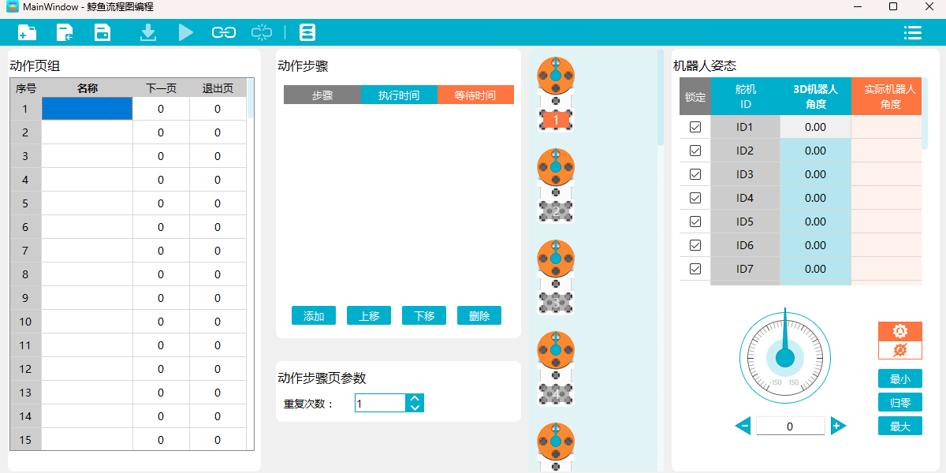The image size is (946, 473).
Task: Adjust the angle dial gauge
Action: coord(784,356)
